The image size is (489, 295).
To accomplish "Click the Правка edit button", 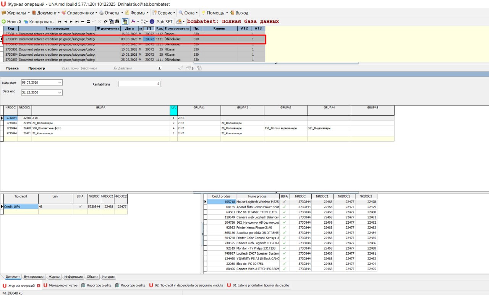I will coord(13,68).
